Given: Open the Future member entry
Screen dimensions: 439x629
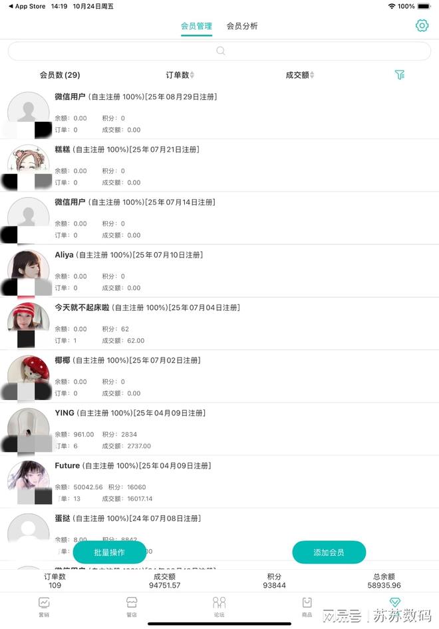Looking at the screenshot, I should (x=219, y=482).
